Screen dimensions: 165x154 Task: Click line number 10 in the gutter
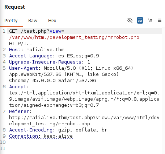(3, 142)
